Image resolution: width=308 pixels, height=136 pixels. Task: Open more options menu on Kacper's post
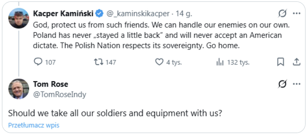(x=297, y=13)
